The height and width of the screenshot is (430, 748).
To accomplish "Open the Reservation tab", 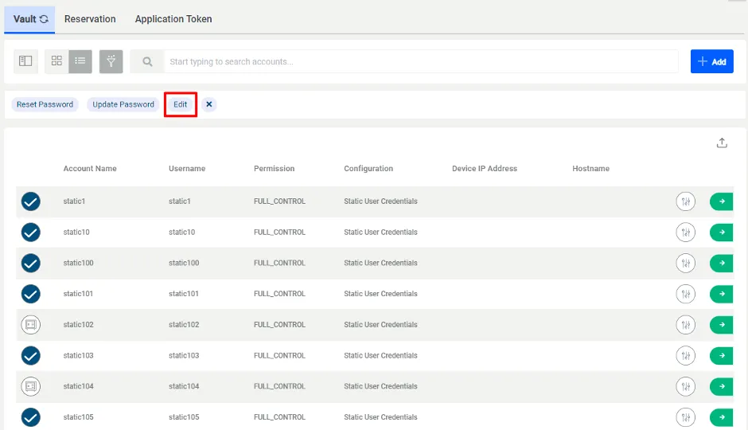I will pos(90,19).
